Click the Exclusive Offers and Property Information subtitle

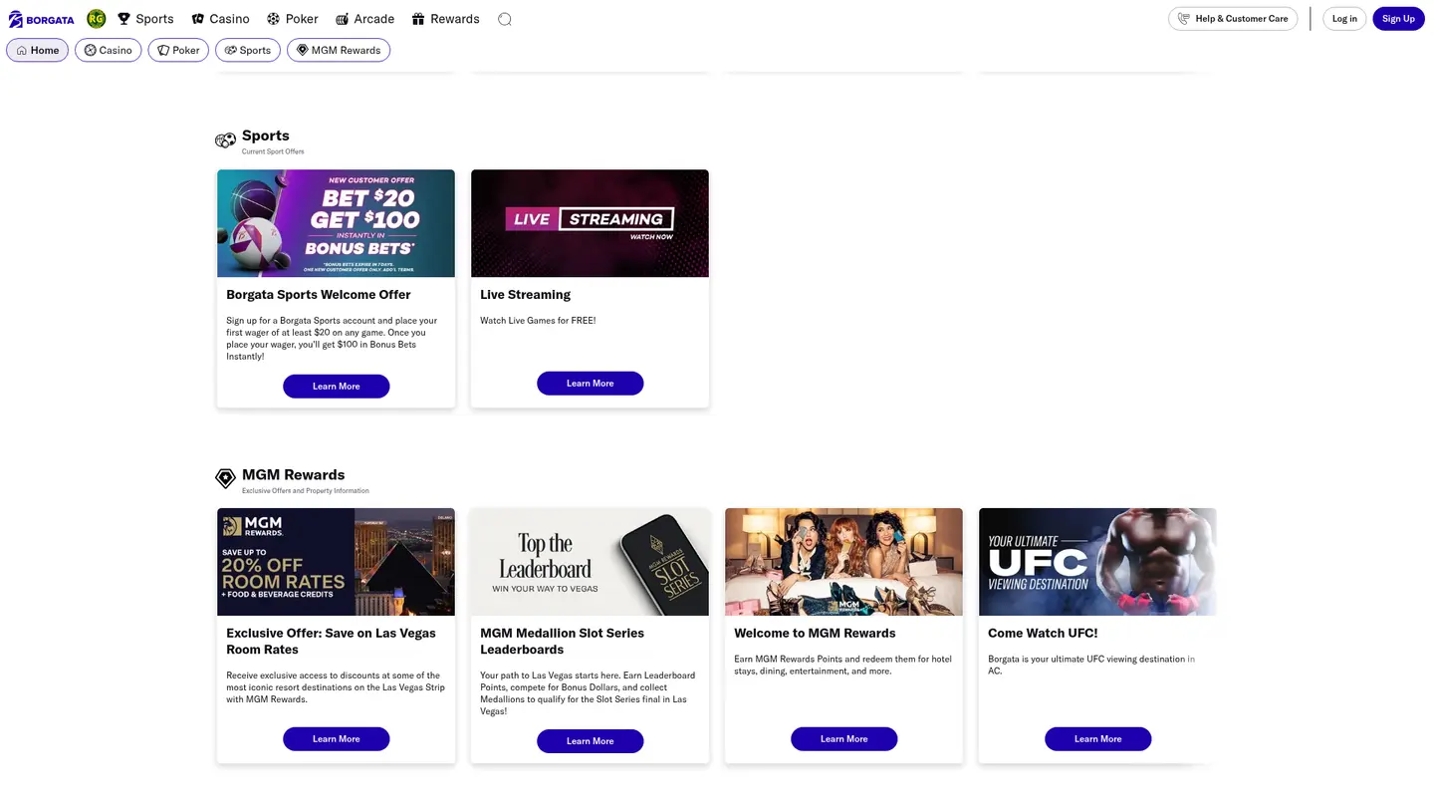(306, 491)
